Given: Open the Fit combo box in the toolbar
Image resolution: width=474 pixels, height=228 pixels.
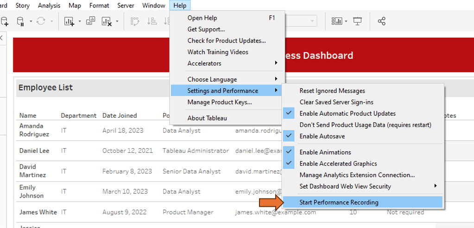Looking at the screenshot, I should [x=301, y=21].
